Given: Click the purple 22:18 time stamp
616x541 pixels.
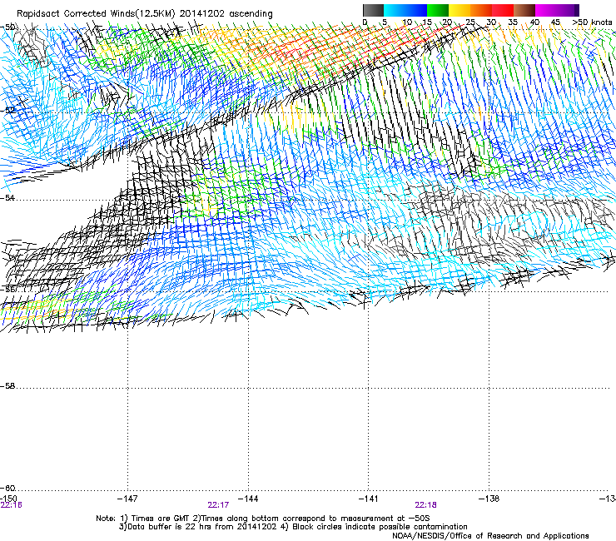Looking at the screenshot, I should click(x=426, y=505).
